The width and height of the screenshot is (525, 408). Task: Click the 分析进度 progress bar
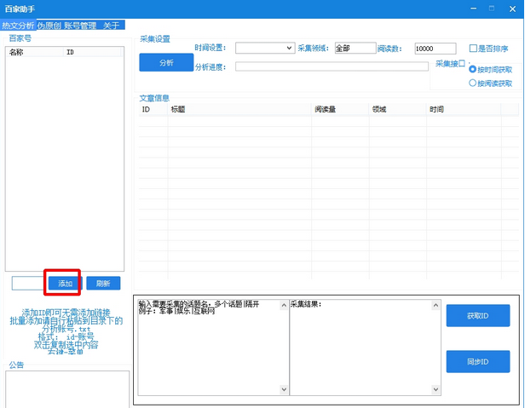pyautogui.click(x=331, y=66)
